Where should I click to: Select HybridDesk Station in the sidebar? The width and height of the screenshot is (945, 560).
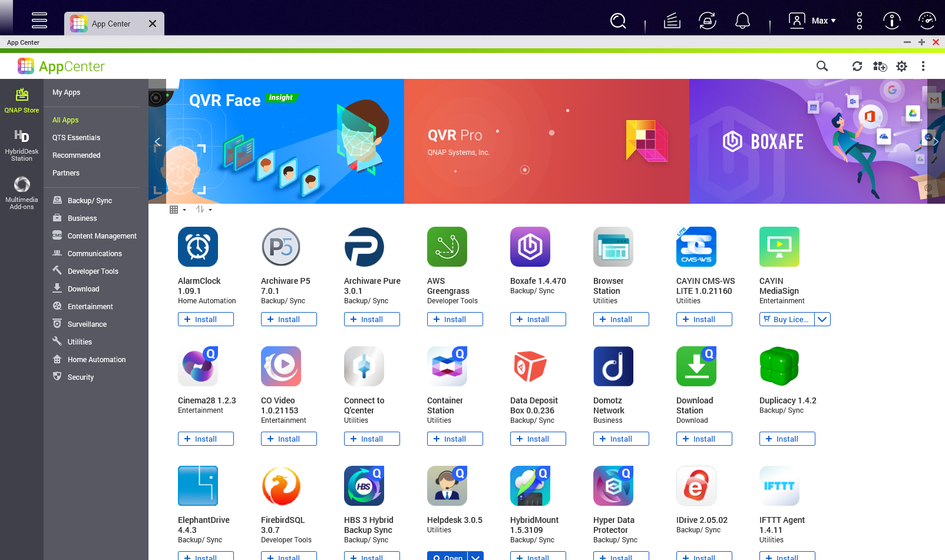[22, 144]
